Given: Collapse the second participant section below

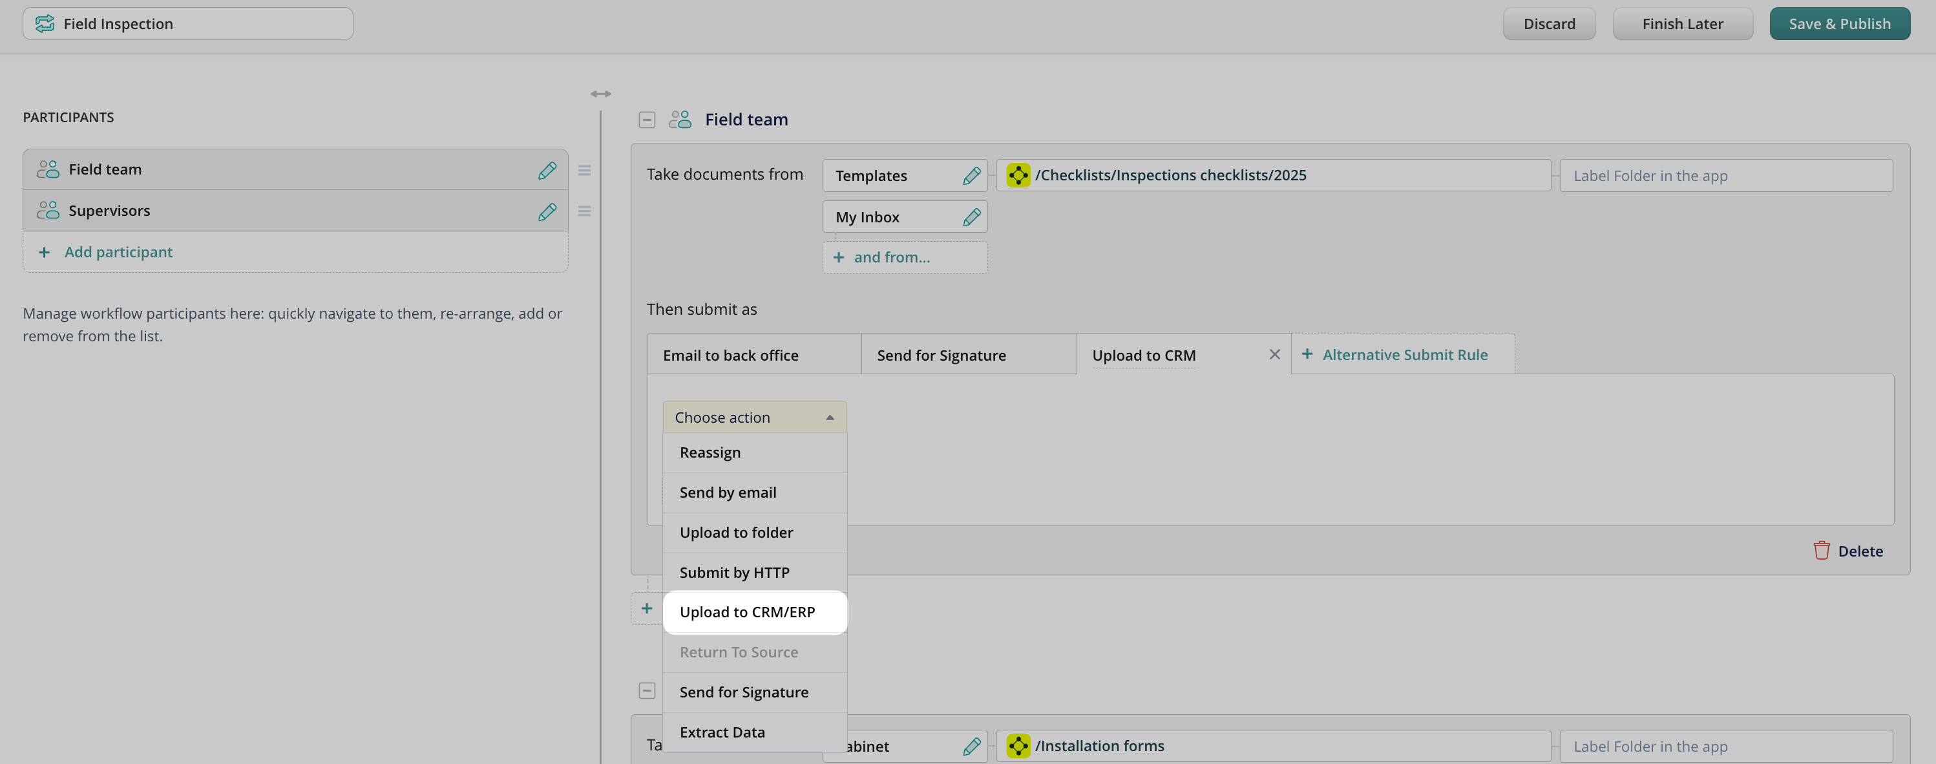Looking at the screenshot, I should (x=647, y=690).
